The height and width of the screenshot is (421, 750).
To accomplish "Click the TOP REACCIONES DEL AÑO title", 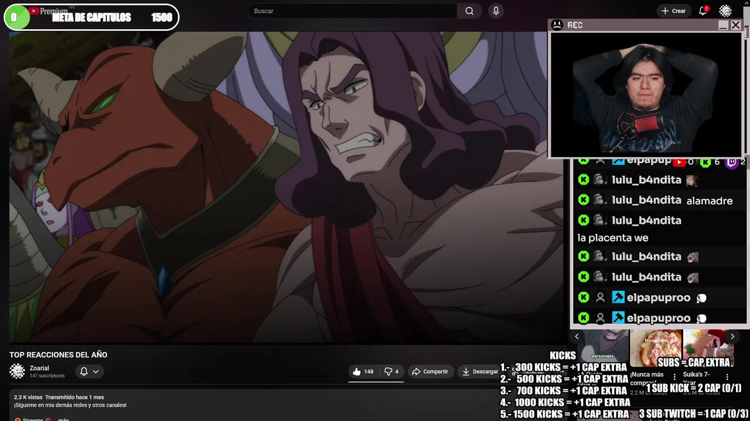I will point(58,355).
